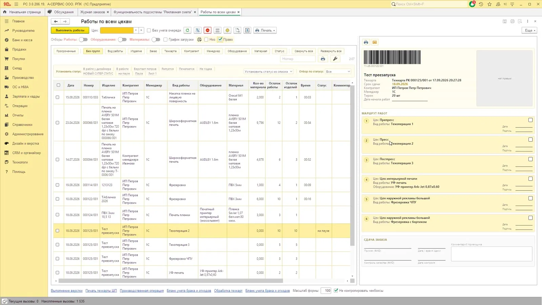The image size is (542, 305).
Task: Click the printer icon above the barcode
Action: pyautogui.click(x=366, y=42)
